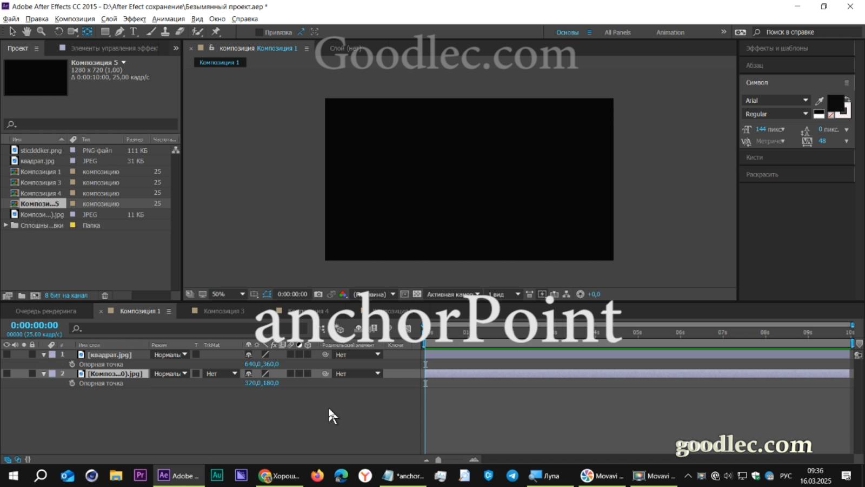
Task: Open parent dropdown for layer 1
Action: [x=357, y=354]
